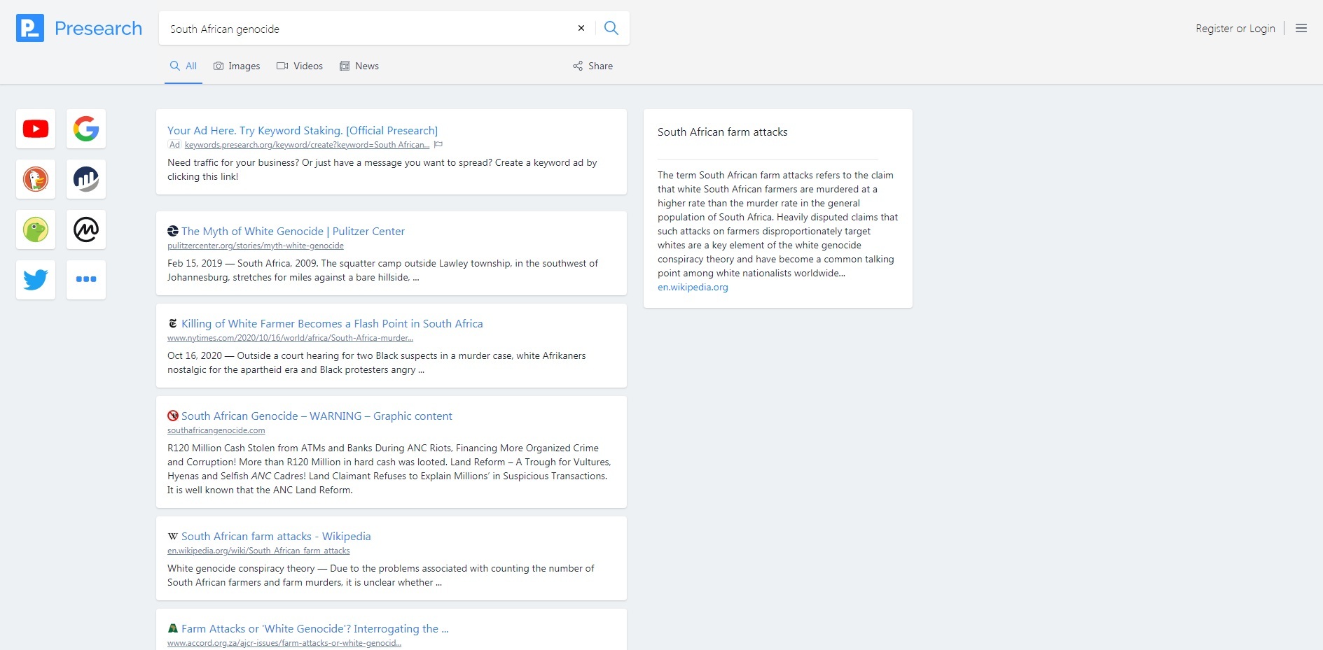Submit search with the magnifying glass icon
Screen dimensions: 1323x650
[x=611, y=28]
